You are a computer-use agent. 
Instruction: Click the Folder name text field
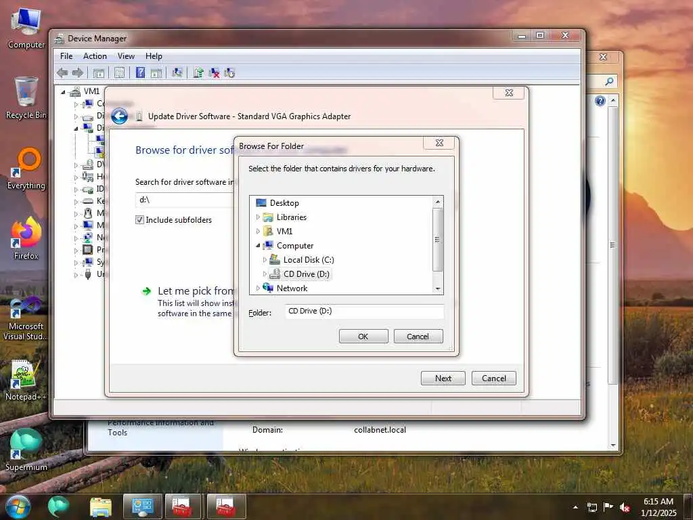tap(364, 311)
